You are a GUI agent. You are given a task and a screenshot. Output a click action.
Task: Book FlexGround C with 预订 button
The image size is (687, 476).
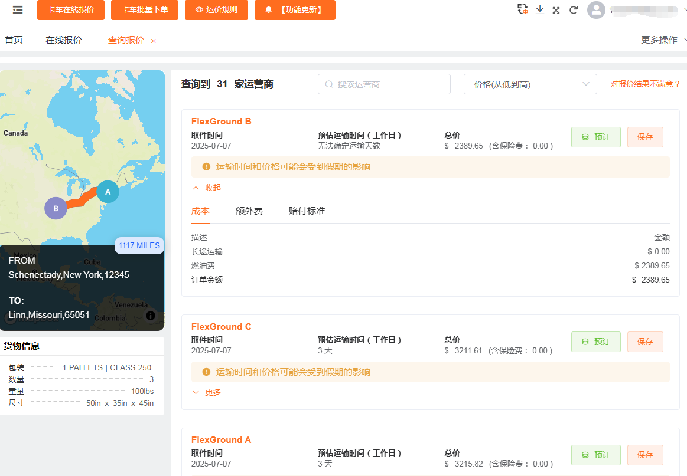click(596, 342)
